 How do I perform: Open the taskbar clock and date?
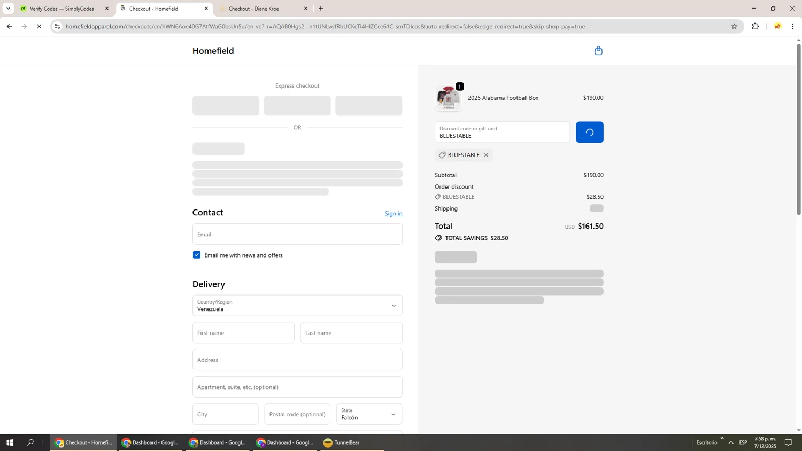click(765, 442)
